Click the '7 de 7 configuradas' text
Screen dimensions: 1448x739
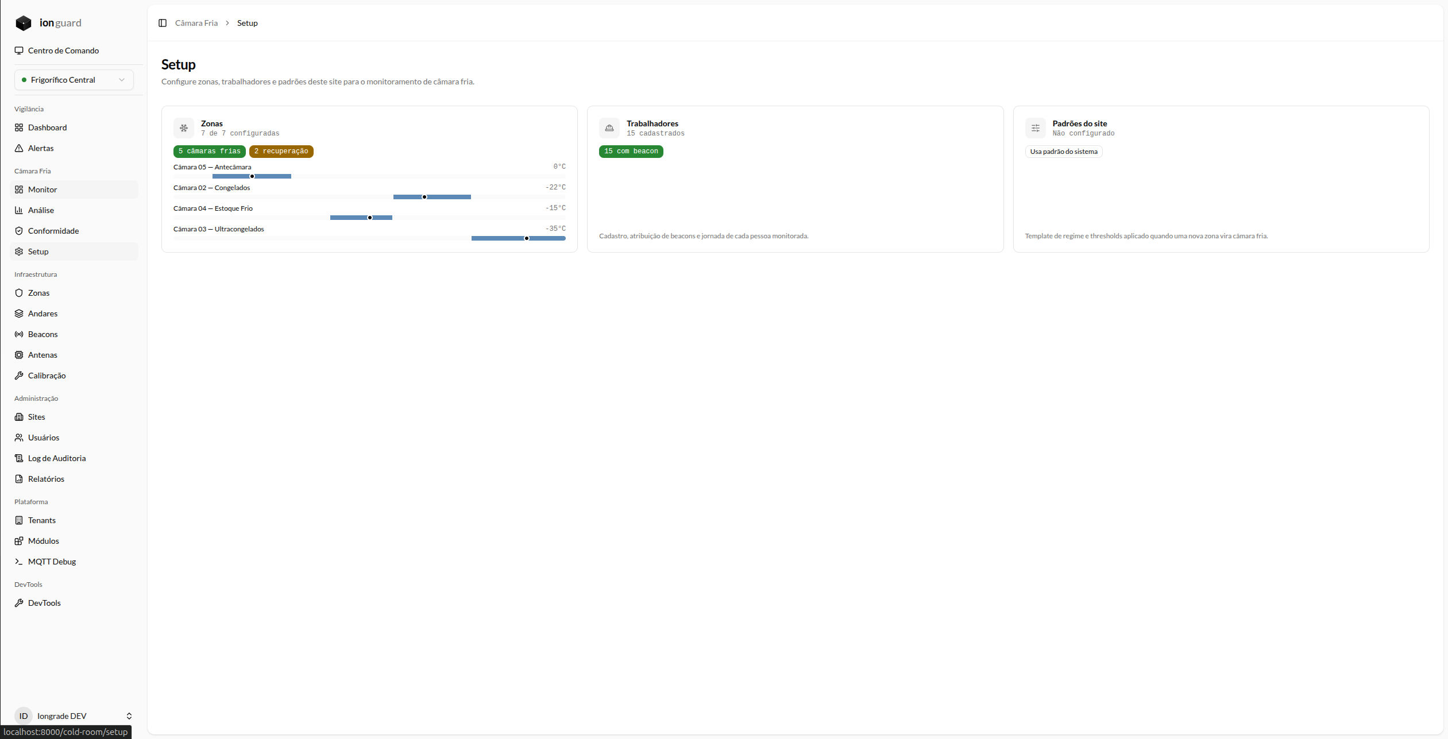coord(240,133)
